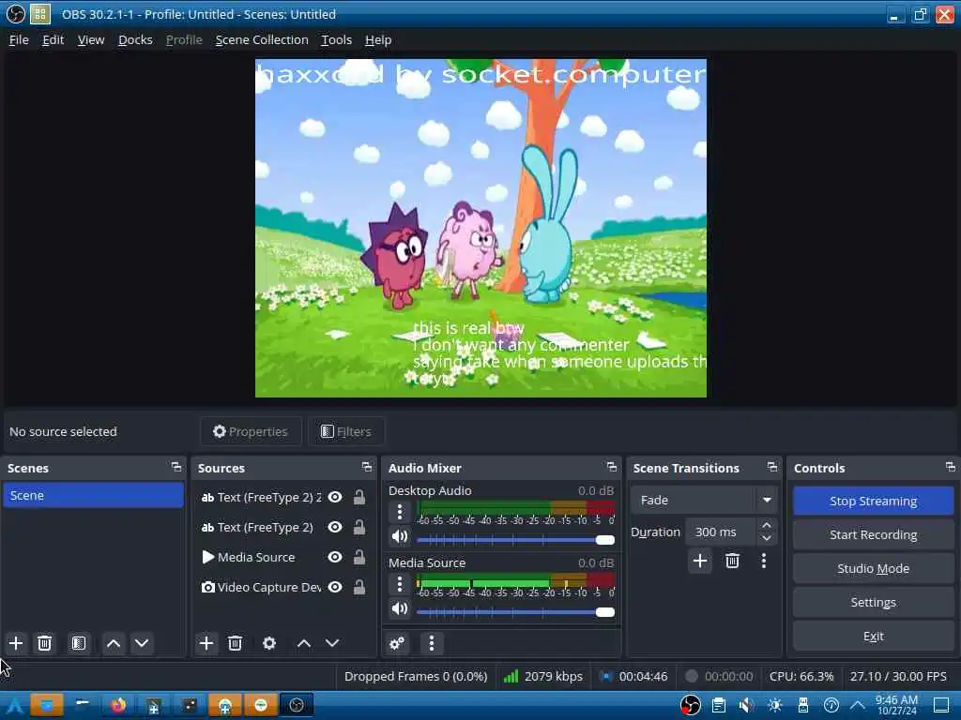The height and width of the screenshot is (720, 961).
Task: Open advanced audio properties gears icon
Action: (397, 643)
